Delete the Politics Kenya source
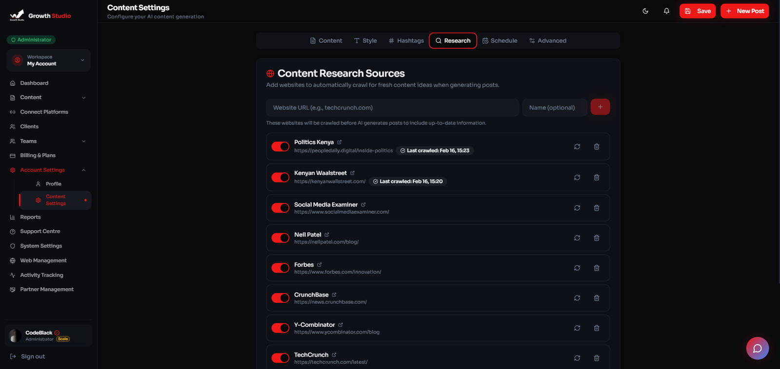The width and height of the screenshot is (780, 369). click(x=597, y=147)
